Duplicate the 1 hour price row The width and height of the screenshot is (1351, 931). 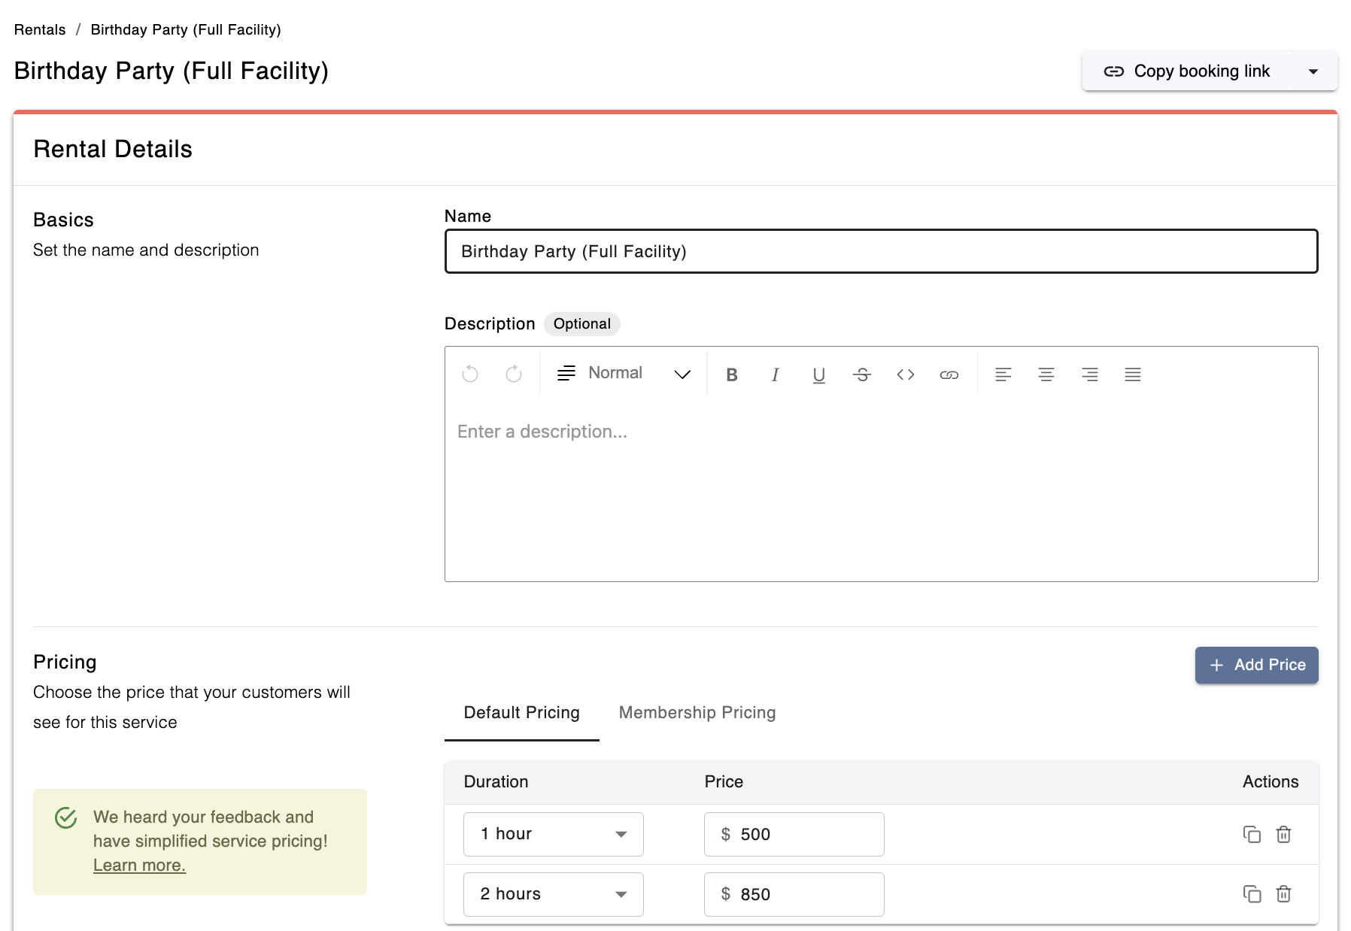click(x=1252, y=834)
